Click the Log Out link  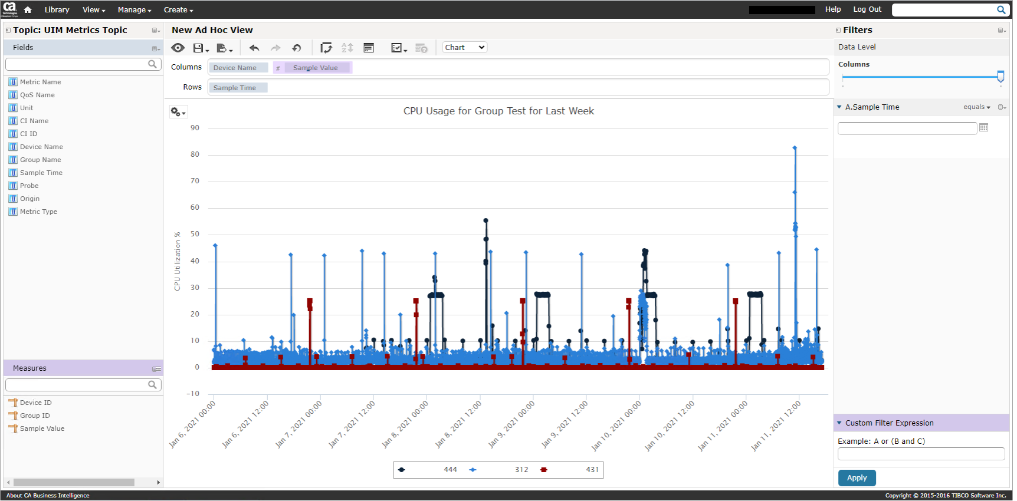[867, 9]
